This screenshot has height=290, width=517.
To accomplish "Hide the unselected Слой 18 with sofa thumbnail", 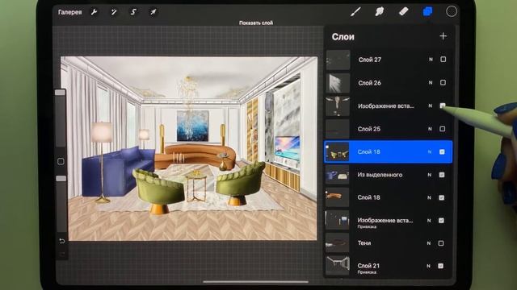I will point(442,197).
